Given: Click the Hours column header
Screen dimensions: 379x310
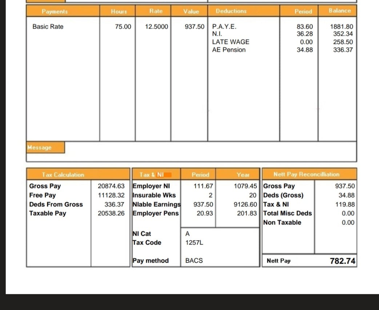Looking at the screenshot, I should [119, 11].
